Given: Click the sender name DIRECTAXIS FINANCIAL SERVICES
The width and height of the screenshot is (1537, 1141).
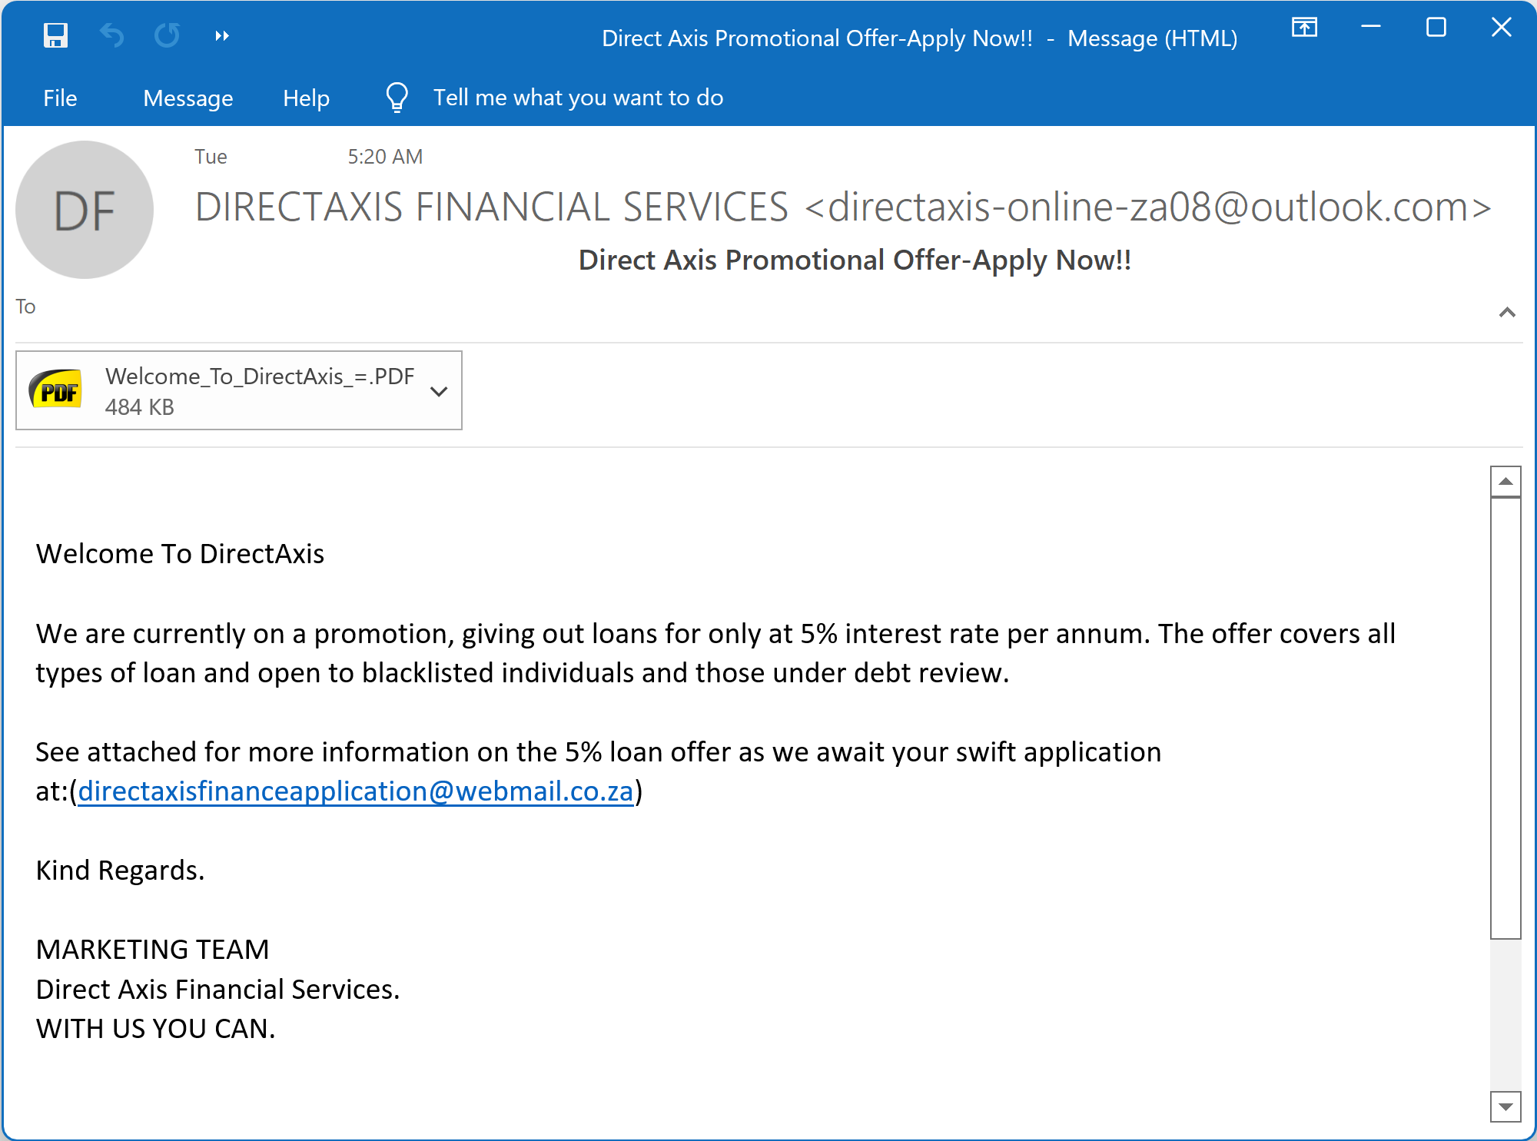Looking at the screenshot, I should coord(492,207).
